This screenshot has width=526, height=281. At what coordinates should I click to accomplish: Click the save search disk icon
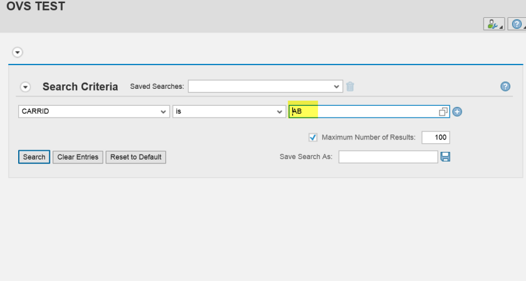(x=445, y=156)
